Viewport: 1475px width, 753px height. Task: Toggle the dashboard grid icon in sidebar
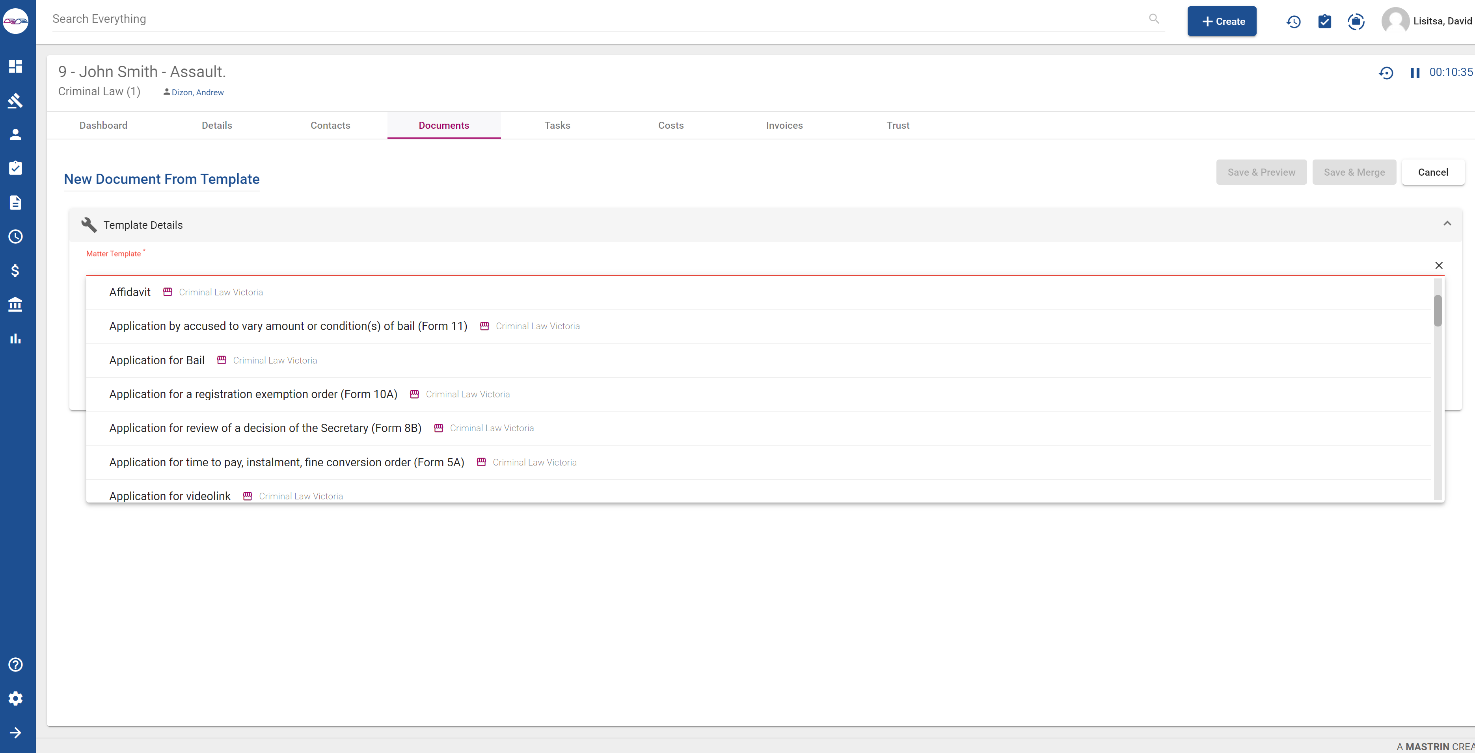tap(15, 67)
